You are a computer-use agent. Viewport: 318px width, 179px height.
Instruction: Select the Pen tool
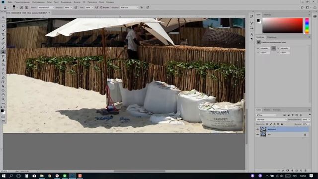click(x=3, y=78)
